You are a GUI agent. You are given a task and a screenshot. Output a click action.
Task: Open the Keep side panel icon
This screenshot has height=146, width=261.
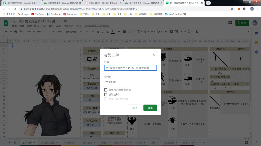click(x=256, y=43)
